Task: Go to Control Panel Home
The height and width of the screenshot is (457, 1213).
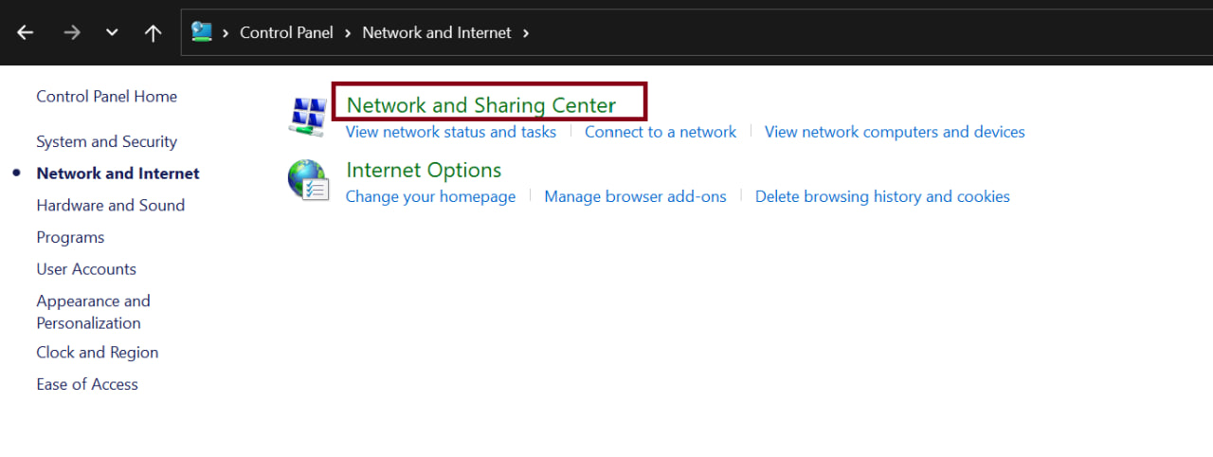Action: click(106, 97)
